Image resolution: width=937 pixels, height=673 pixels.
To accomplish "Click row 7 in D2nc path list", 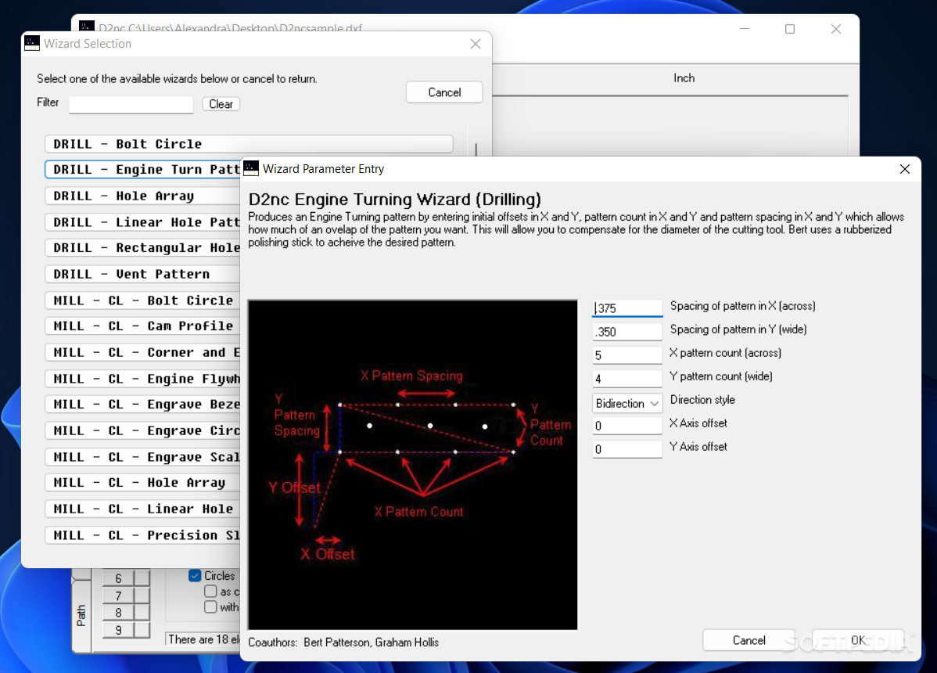I will [x=118, y=596].
